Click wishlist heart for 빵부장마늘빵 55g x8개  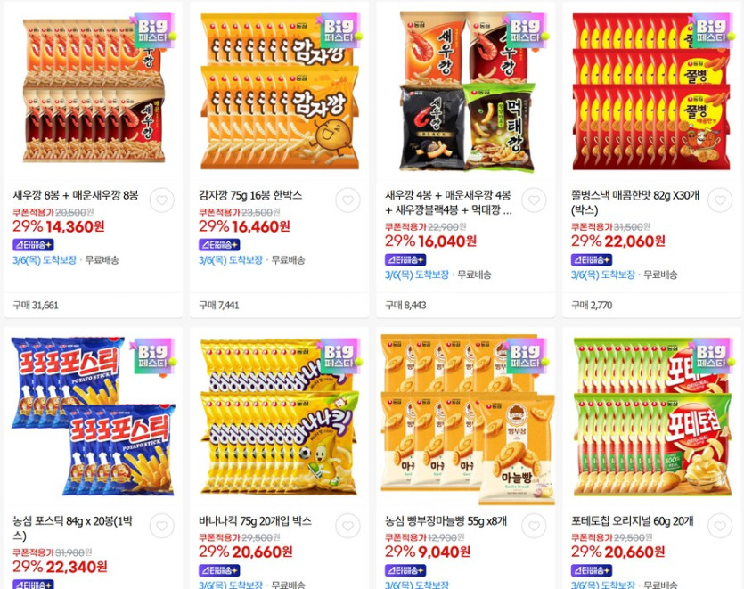pyautogui.click(x=534, y=526)
